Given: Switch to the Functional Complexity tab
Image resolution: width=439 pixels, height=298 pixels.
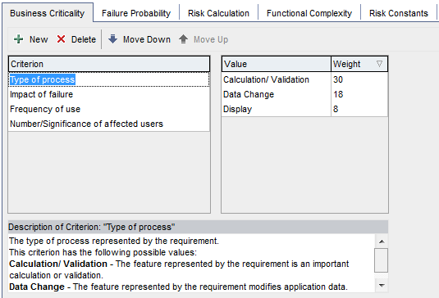Looking at the screenshot, I should [309, 13].
